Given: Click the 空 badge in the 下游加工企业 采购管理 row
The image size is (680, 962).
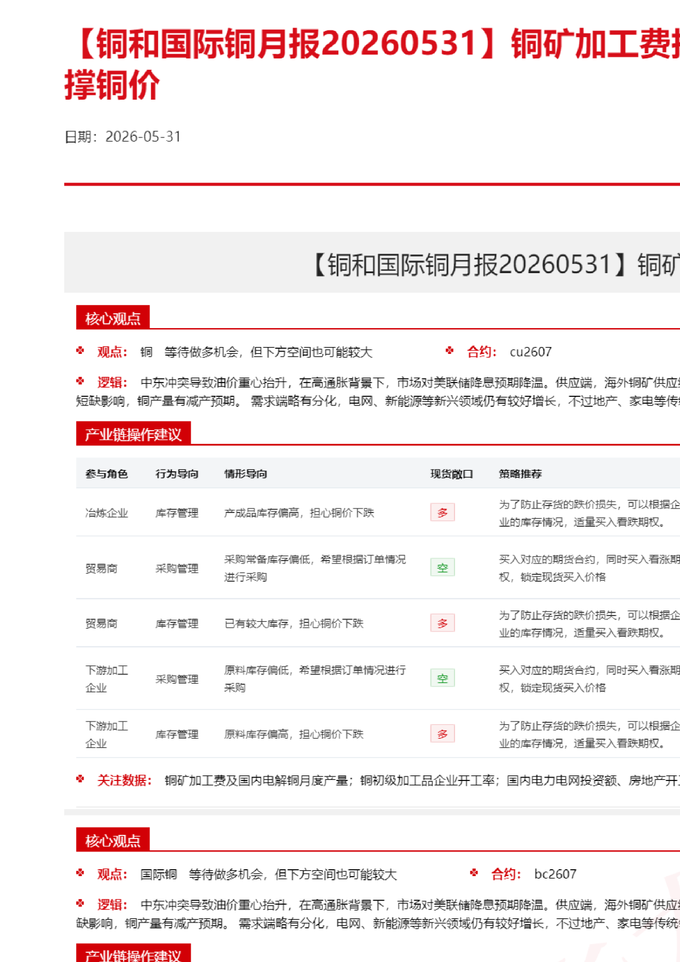Looking at the screenshot, I should [442, 679].
